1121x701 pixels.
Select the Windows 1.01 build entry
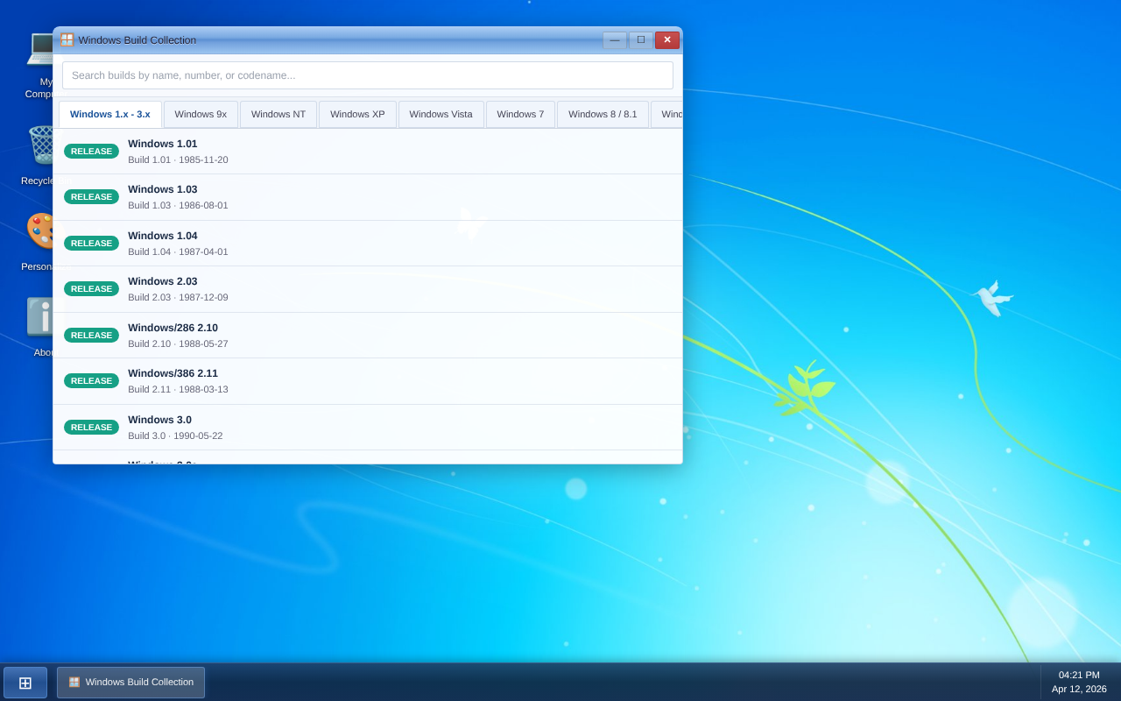(368, 152)
